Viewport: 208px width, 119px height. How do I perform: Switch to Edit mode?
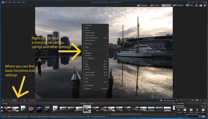tap(189, 5)
